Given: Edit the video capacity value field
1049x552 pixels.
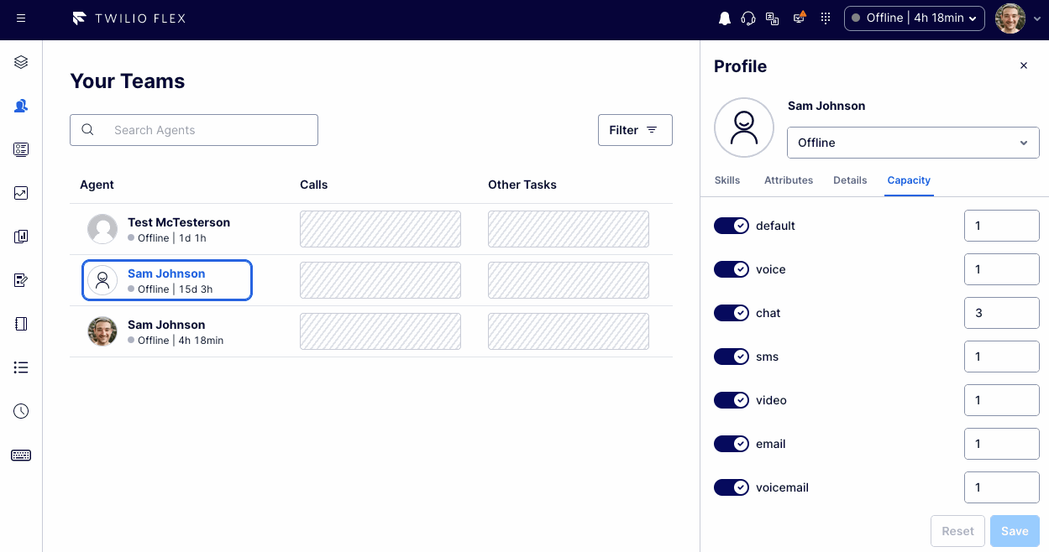Looking at the screenshot, I should coord(1002,400).
